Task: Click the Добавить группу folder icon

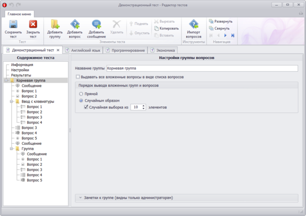Action: coord(55,25)
